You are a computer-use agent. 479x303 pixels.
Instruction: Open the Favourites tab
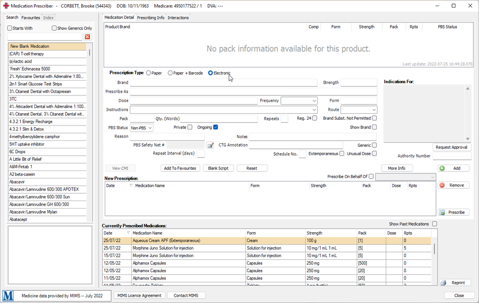[31, 18]
